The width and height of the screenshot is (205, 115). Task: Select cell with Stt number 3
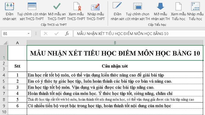click(x=17, y=87)
